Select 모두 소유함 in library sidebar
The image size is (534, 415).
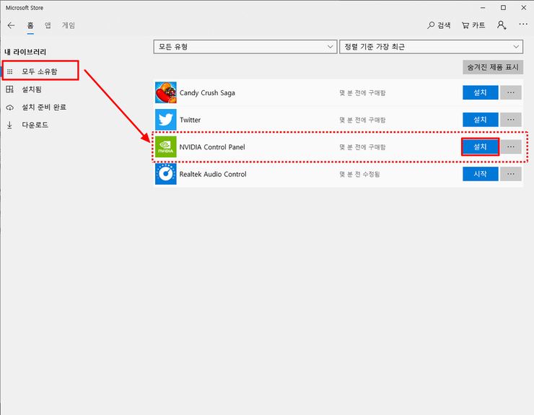pyautogui.click(x=40, y=71)
